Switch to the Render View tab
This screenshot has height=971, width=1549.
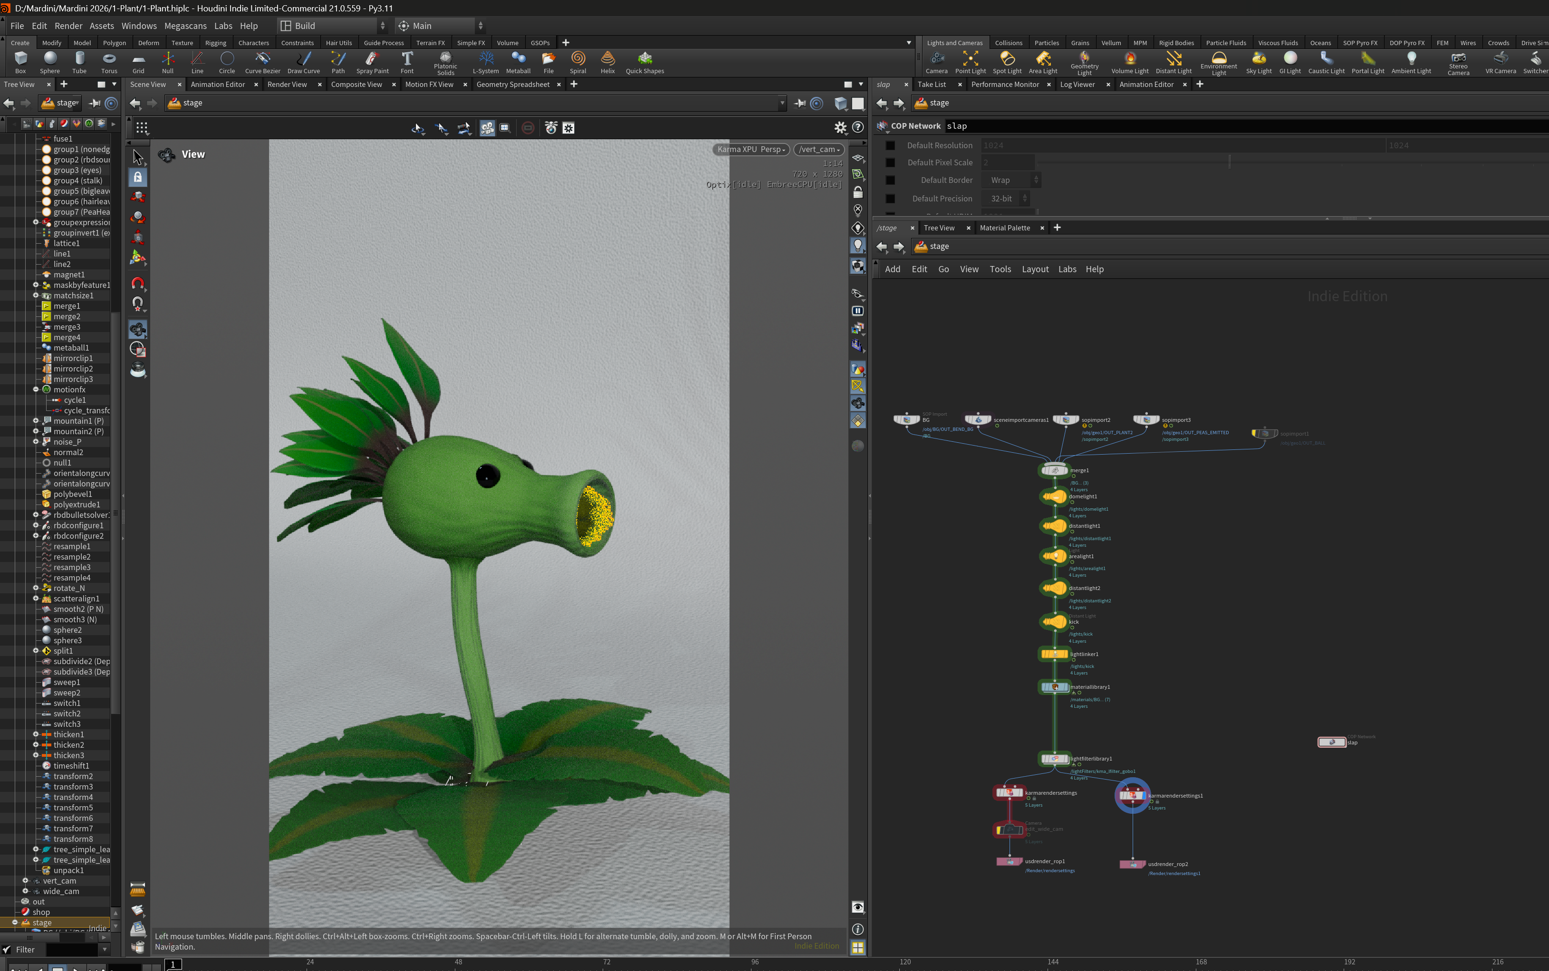point(287,85)
